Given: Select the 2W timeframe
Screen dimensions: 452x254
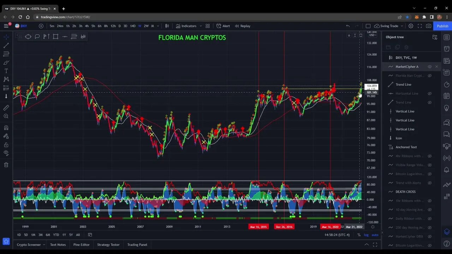Looking at the screenshot, I should coord(146,26).
